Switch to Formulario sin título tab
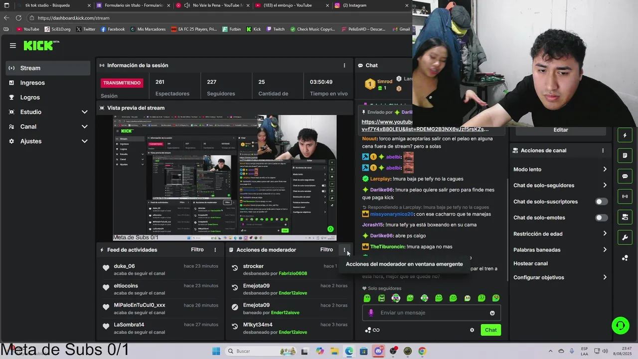Screen dimensions: 638x359 pos(133,5)
